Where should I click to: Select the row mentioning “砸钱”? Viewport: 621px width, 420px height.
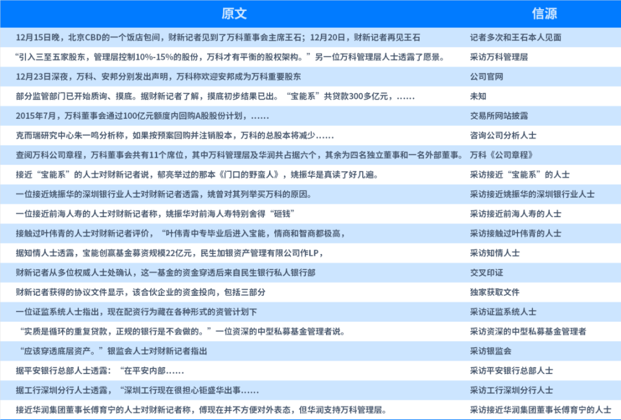pos(310,214)
